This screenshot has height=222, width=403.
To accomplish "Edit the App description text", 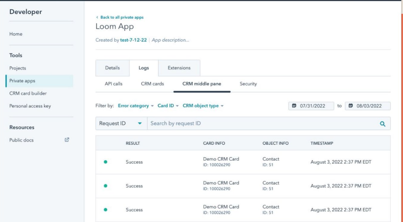I will 170,40.
